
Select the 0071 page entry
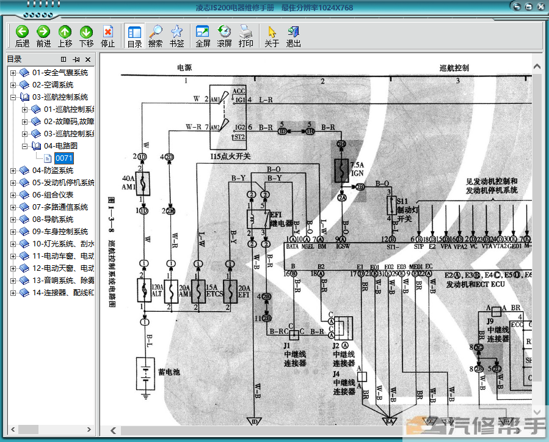click(x=64, y=158)
